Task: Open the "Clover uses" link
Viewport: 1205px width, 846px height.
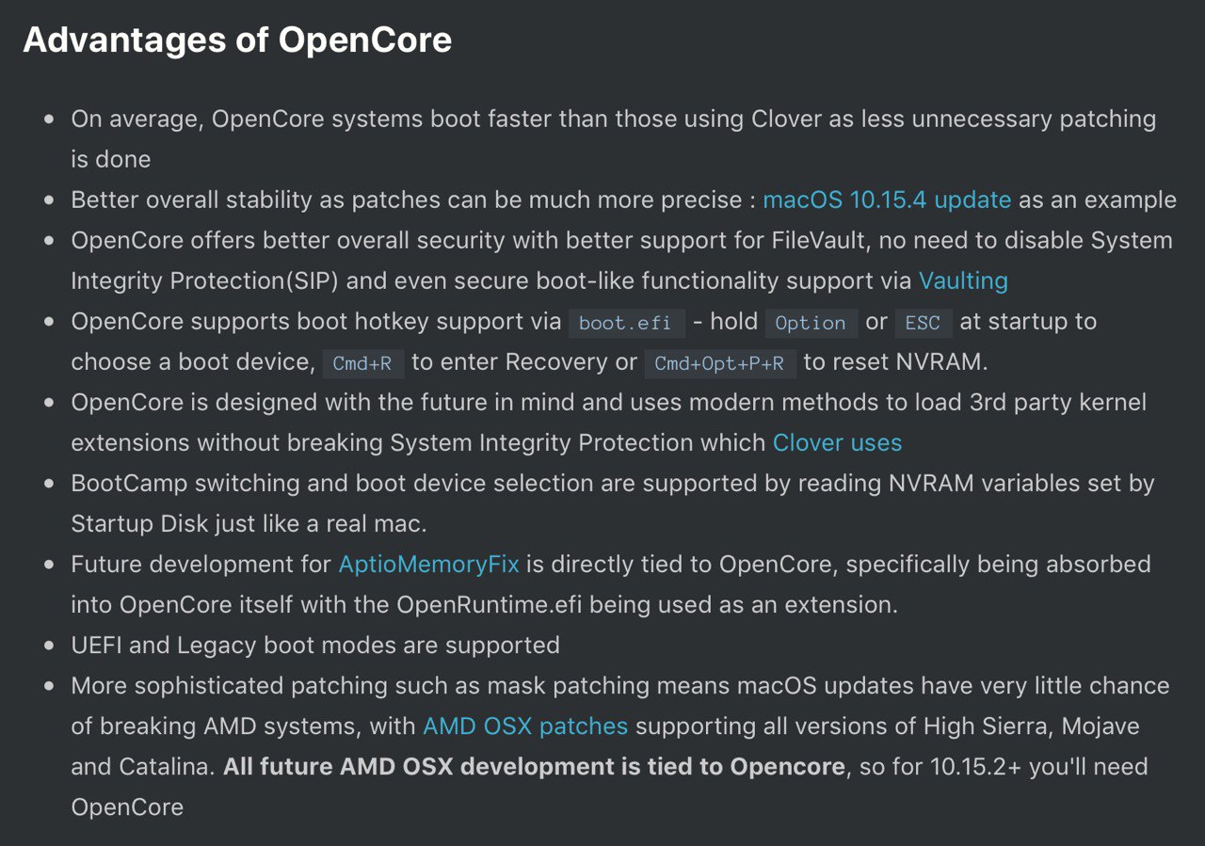Action: pos(837,443)
